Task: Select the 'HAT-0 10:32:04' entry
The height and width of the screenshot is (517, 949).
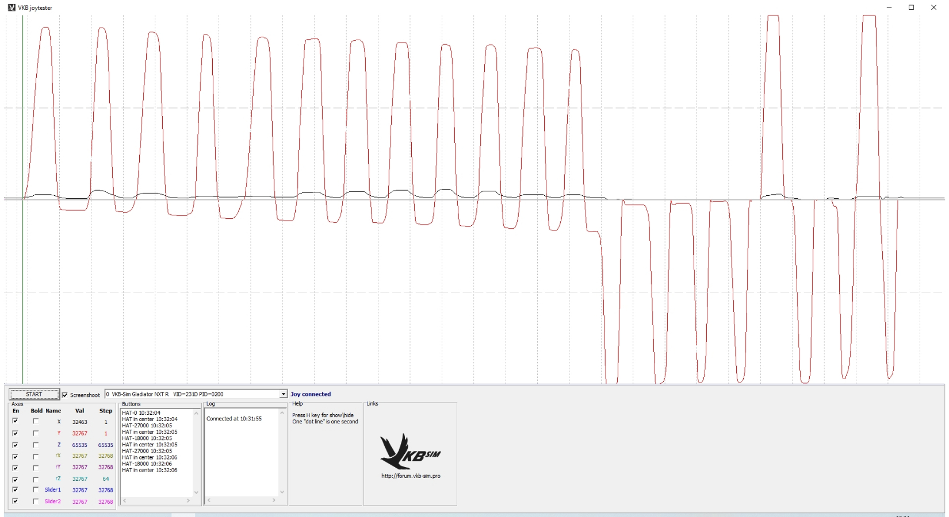Action: 141,413
